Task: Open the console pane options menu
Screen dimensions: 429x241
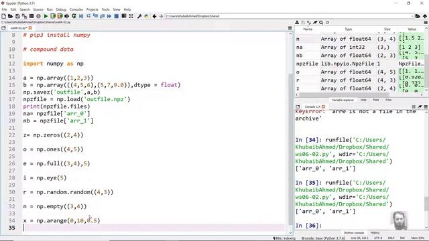Action: pos(426,107)
